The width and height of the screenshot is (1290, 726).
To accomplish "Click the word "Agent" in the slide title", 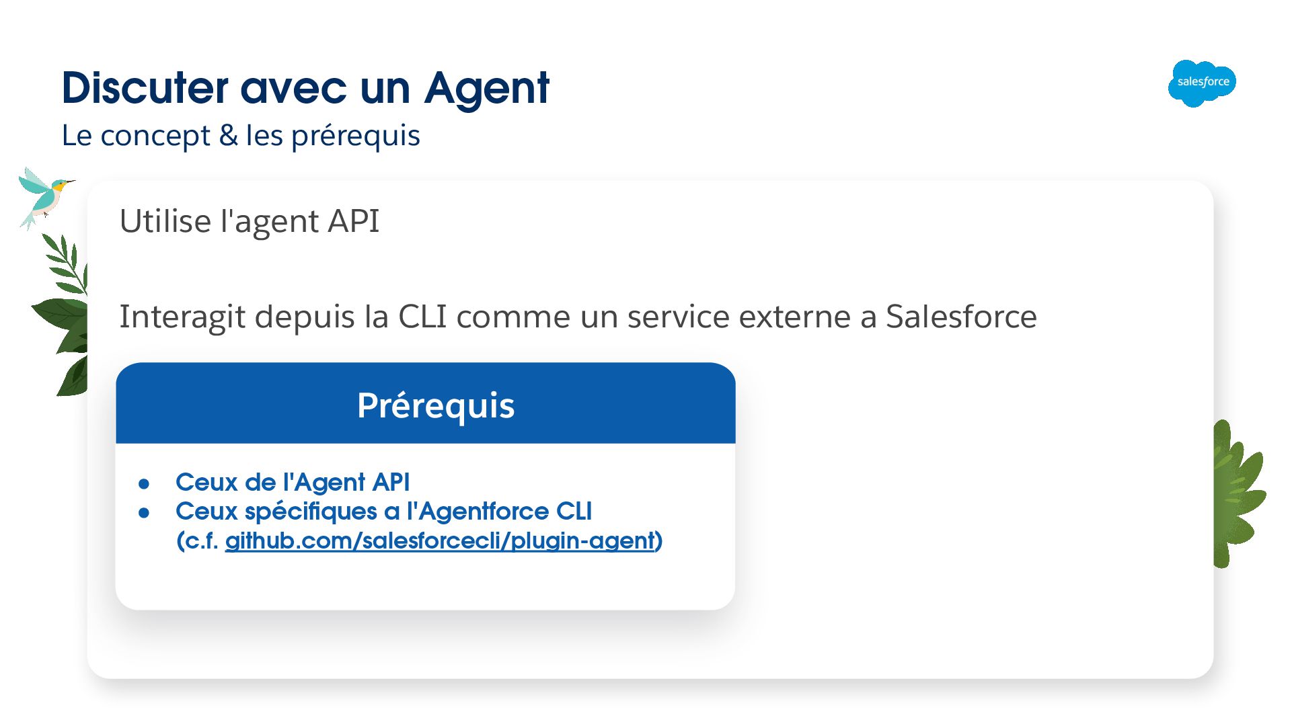I will click(487, 88).
